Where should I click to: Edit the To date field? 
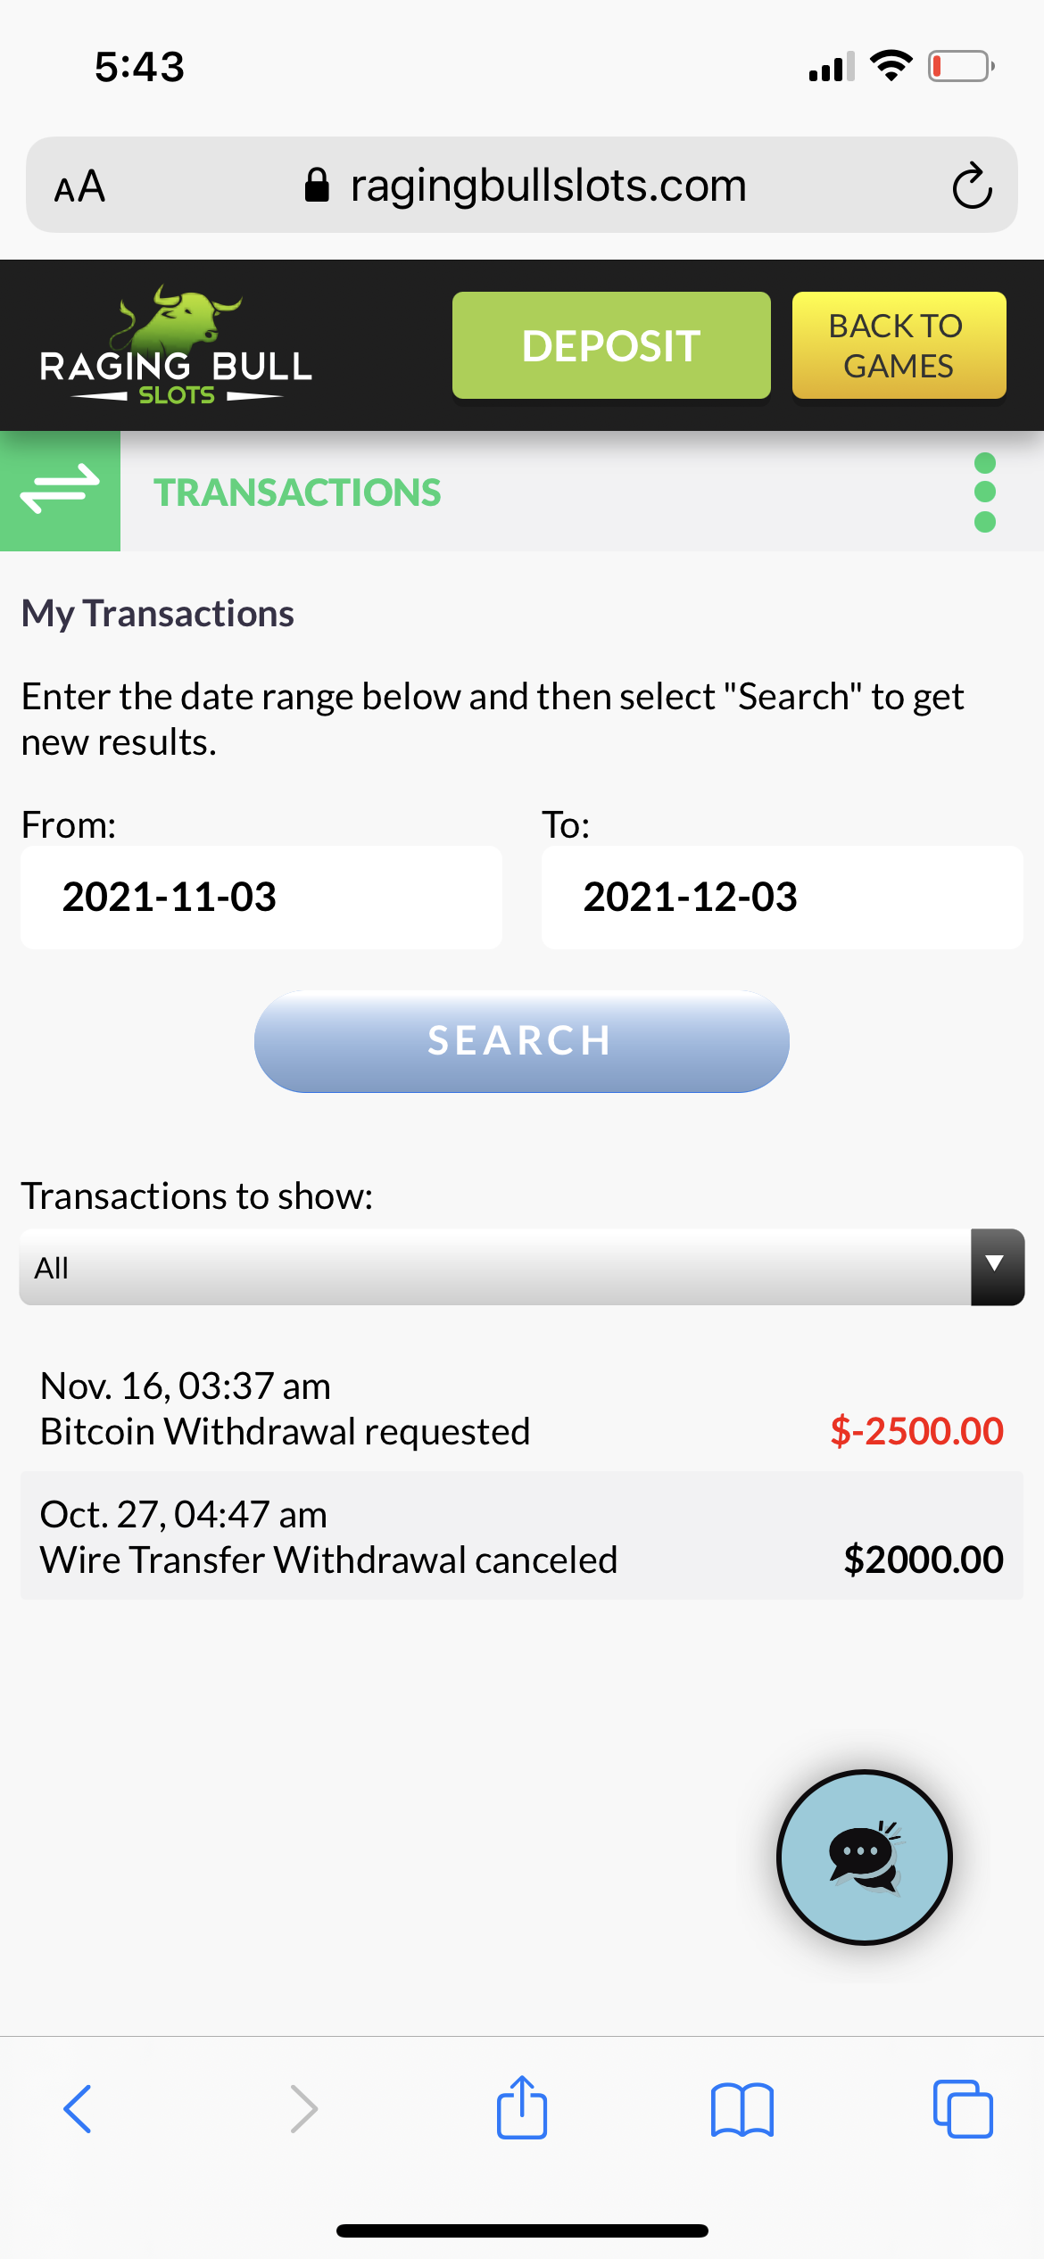(782, 897)
